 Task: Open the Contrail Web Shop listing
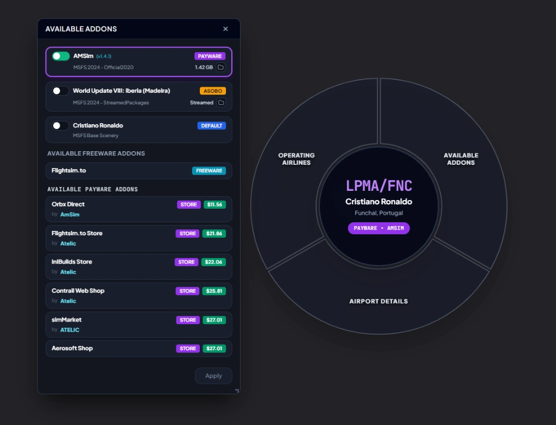[139, 296]
